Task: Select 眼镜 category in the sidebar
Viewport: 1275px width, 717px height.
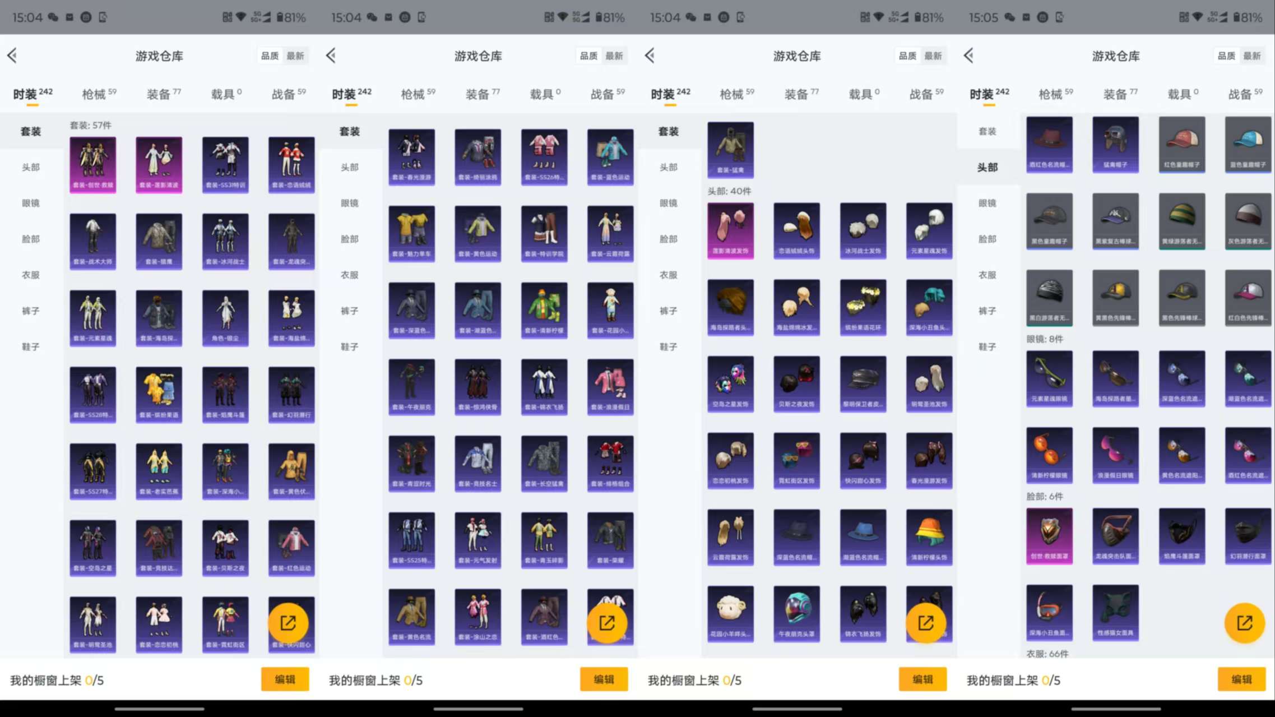Action: (31, 203)
